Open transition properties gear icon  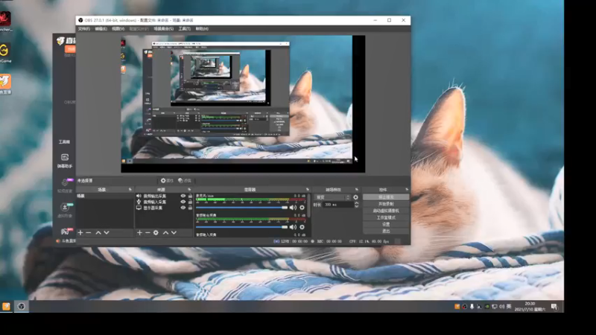[355, 197]
